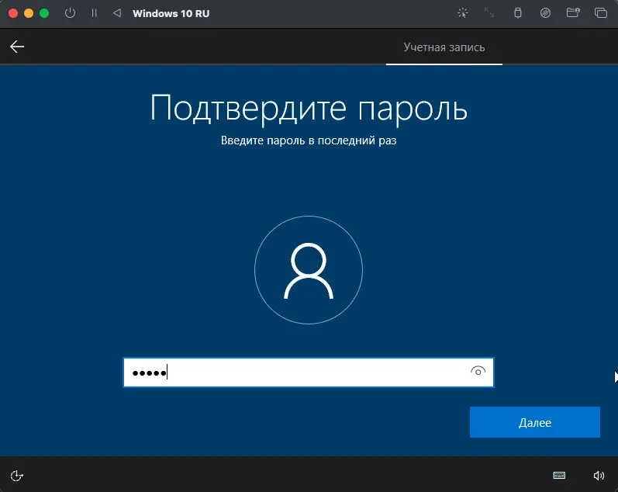Click the 'Подтвердите пароль' heading
Viewport: 618px width, 492px height.
309,108
